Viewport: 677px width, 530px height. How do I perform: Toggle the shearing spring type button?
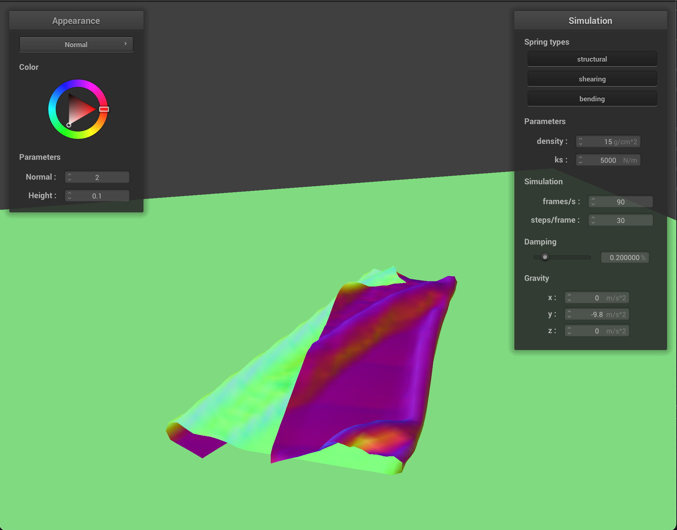[x=592, y=79]
